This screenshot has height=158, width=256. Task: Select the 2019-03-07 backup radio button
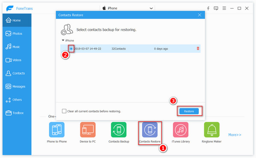point(71,49)
